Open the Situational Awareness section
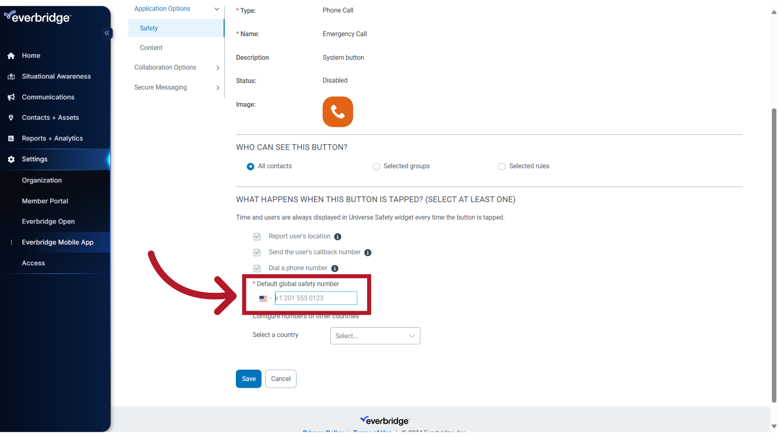778x438 pixels. click(56, 76)
